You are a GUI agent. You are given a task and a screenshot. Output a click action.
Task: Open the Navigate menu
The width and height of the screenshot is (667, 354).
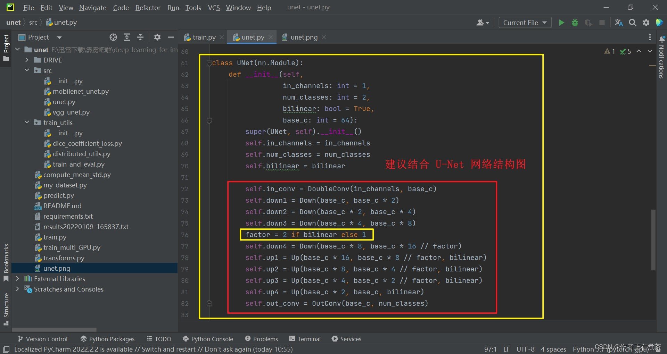click(x=93, y=8)
